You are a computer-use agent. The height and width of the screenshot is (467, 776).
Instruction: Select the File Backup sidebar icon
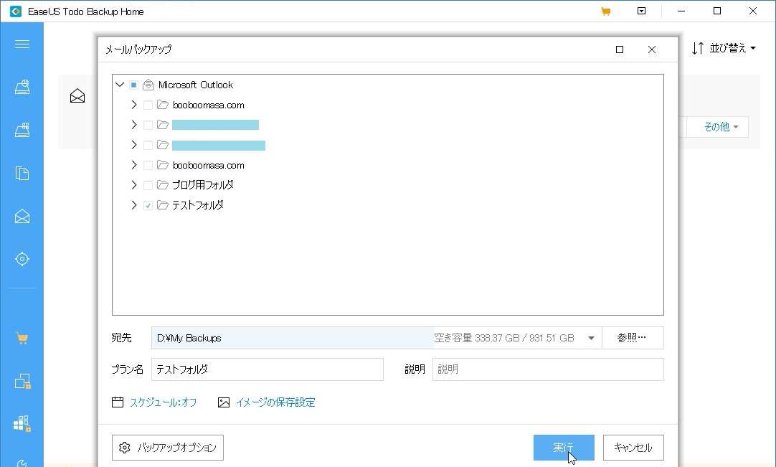(22, 173)
